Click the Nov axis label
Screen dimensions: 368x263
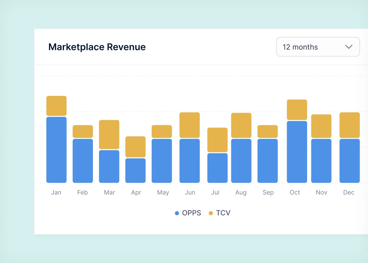pyautogui.click(x=321, y=192)
